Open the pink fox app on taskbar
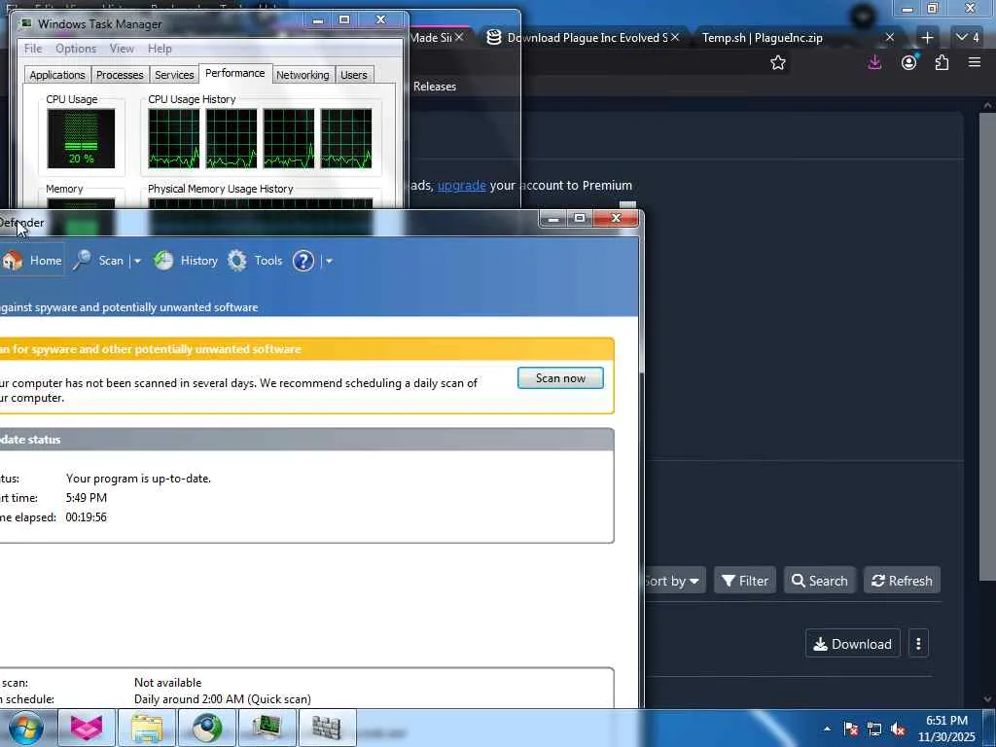Viewport: 996px width, 747px height. [x=87, y=728]
